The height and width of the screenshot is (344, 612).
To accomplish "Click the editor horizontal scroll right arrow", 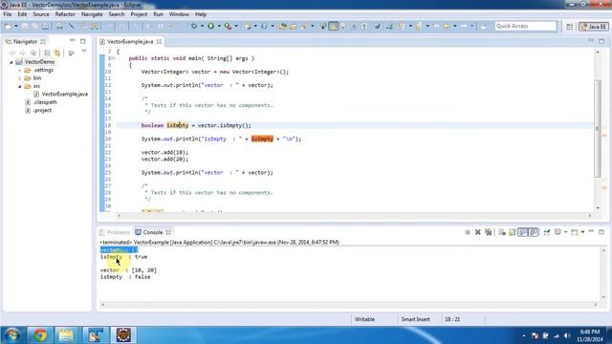I will tap(590, 215).
